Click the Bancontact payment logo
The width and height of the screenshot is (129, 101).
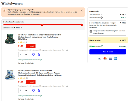coord(100,59)
